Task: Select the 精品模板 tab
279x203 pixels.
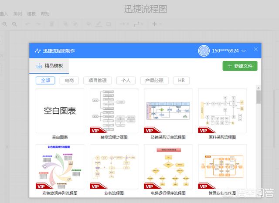Action: point(49,66)
